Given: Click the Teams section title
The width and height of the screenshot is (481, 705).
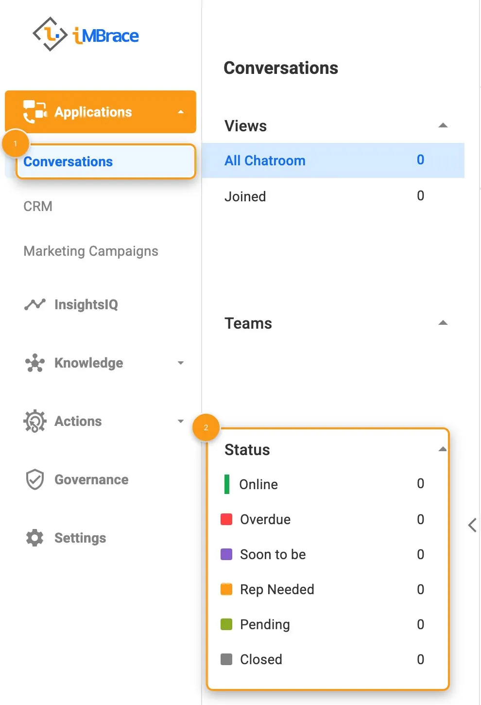Looking at the screenshot, I should pyautogui.click(x=248, y=323).
